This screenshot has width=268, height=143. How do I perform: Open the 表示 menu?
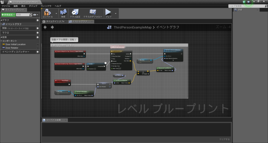[x=23, y=6]
